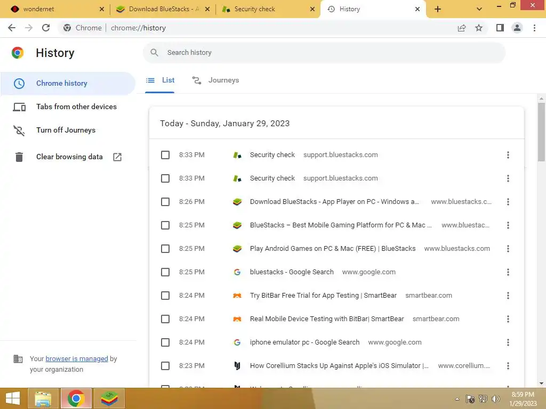The width and height of the screenshot is (546, 409).
Task: Open the Windows Start button
Action: (x=13, y=398)
